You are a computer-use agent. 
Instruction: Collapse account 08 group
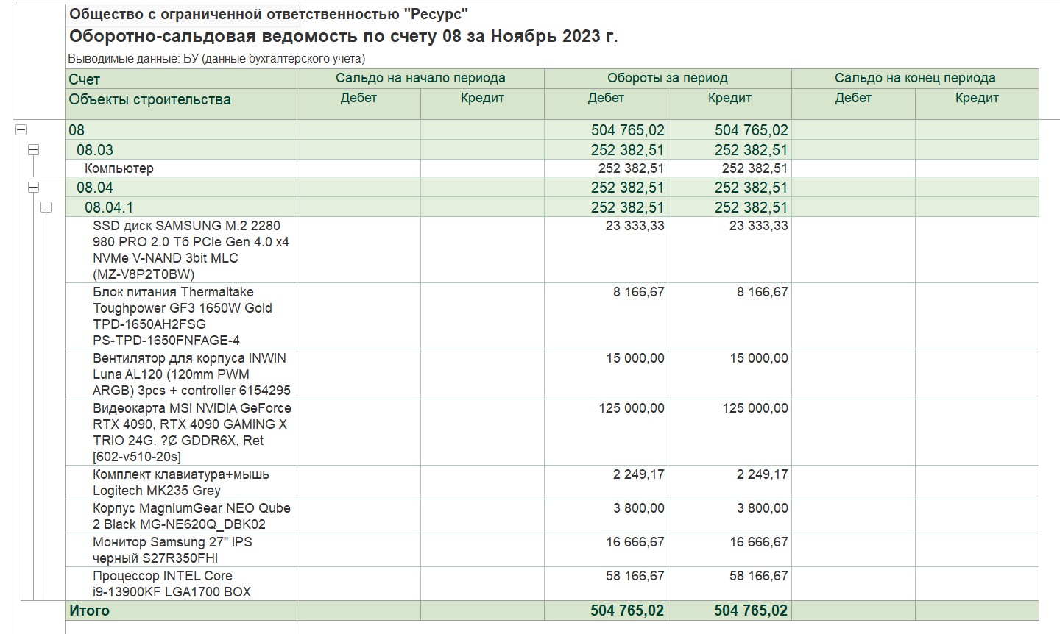coord(21,130)
